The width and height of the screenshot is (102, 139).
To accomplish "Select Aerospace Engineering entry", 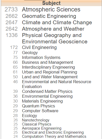I will click(x=42, y=128).
